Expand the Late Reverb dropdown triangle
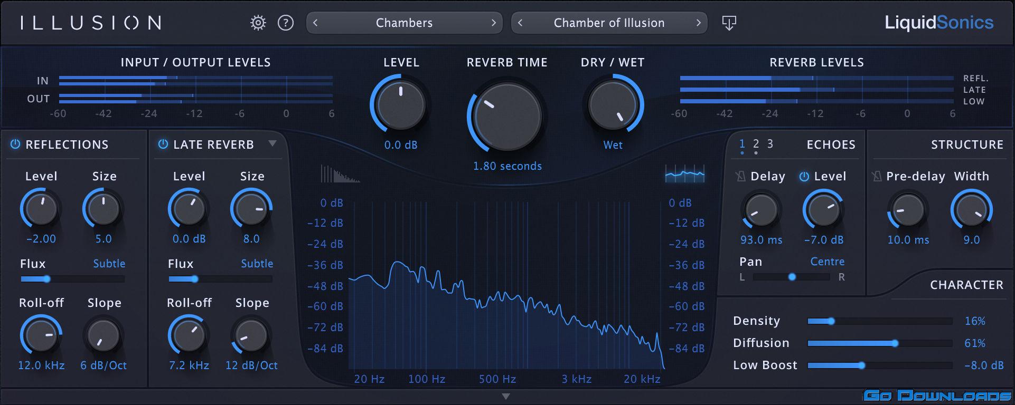Image resolution: width=1015 pixels, height=405 pixels. [272, 143]
